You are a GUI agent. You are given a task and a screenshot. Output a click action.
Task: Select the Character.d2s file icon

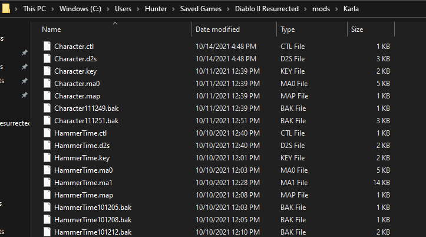47,59
